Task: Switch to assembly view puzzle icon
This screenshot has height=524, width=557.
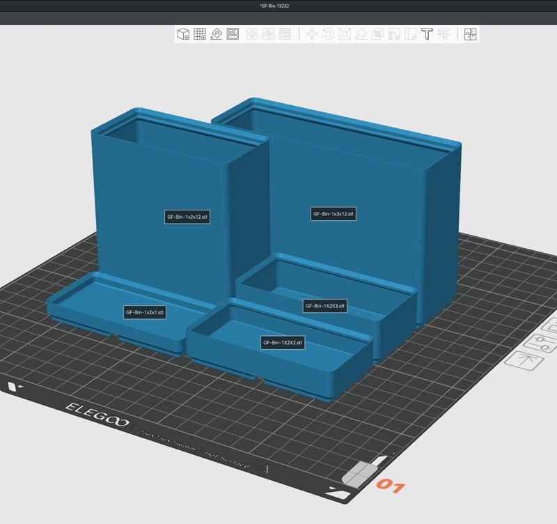Action: click(x=471, y=34)
